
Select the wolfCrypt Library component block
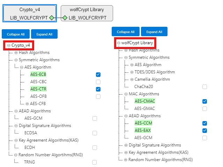[87, 10]
